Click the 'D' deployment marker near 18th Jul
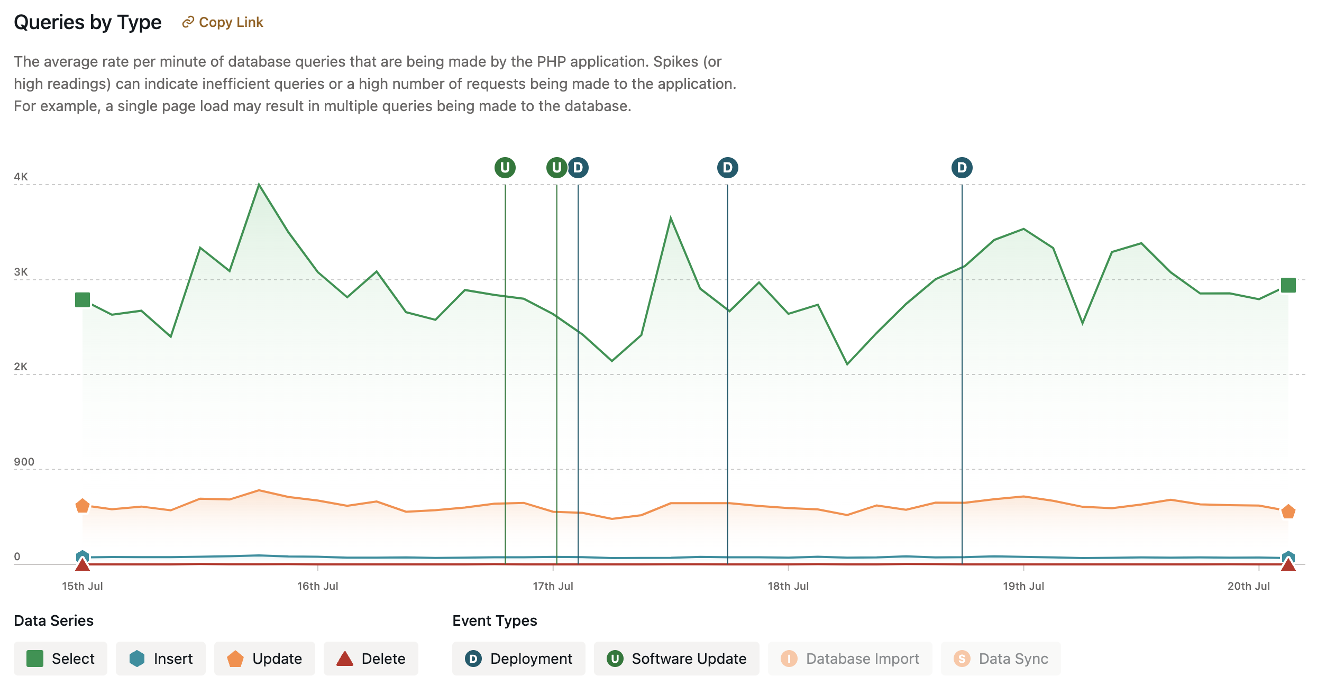This screenshot has height=694, width=1317. point(728,167)
